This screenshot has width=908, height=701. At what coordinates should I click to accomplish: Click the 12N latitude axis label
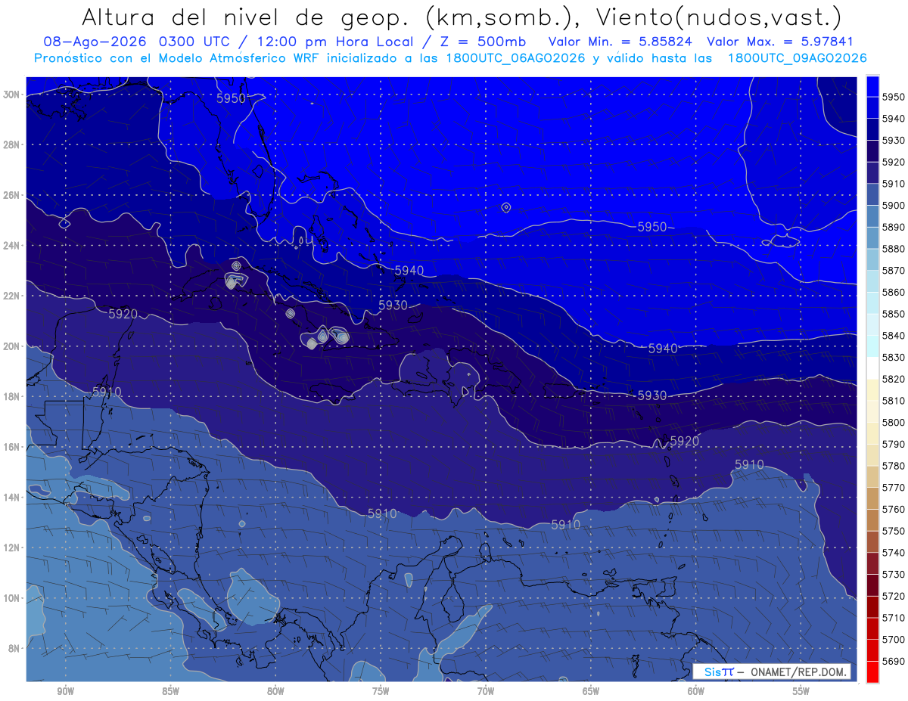(12, 547)
